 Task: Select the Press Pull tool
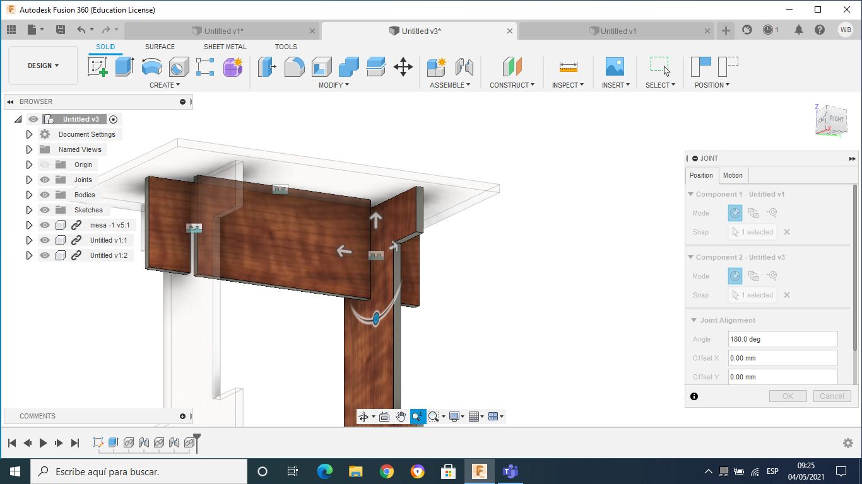(268, 66)
